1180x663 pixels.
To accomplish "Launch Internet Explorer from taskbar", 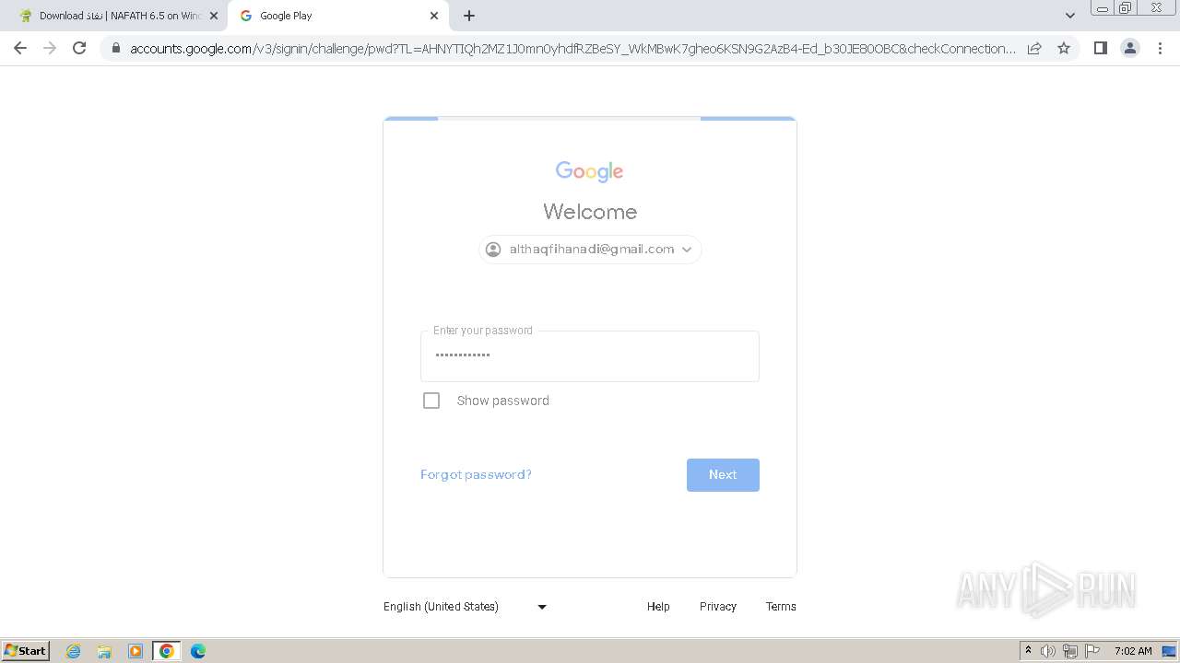I will click(x=74, y=651).
